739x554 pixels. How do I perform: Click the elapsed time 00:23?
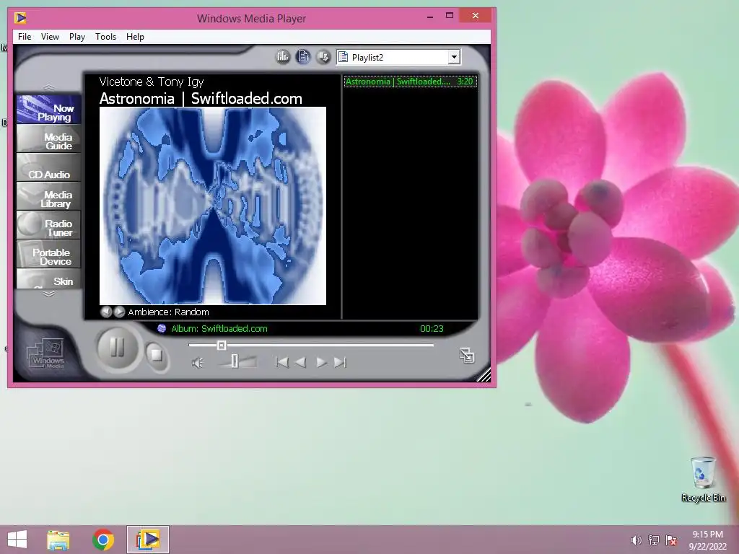(x=432, y=328)
